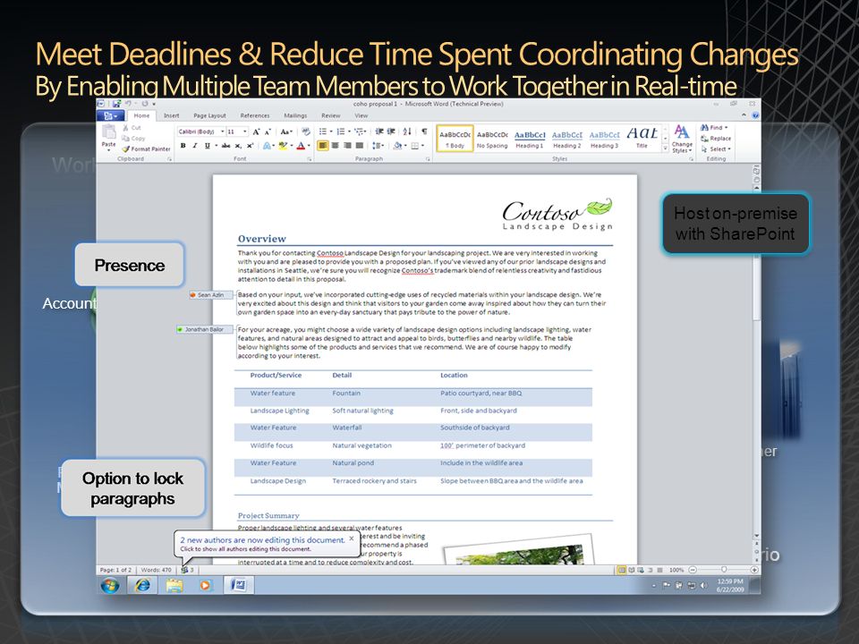Toggle Italic formatting
Screen dimensions: 859x644
click(195, 146)
